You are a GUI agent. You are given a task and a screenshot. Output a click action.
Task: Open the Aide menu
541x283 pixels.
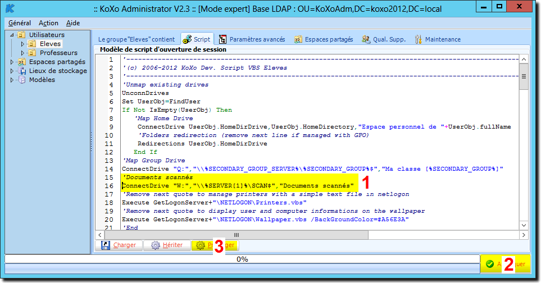tap(73, 23)
